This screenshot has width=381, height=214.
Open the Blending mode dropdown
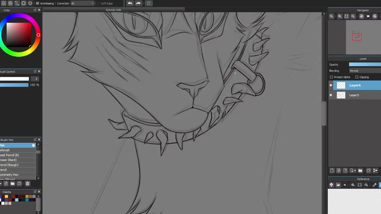coord(365,71)
